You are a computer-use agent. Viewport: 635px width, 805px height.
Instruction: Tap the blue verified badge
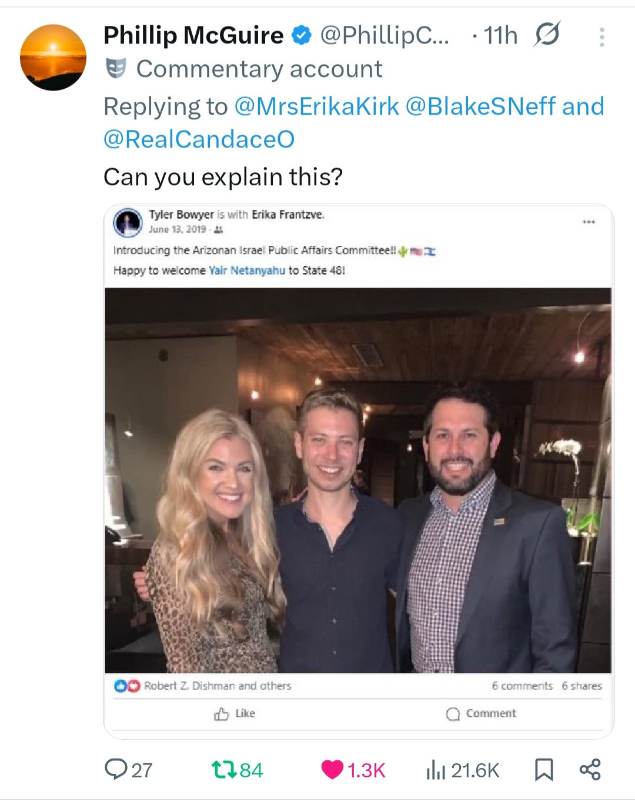[302, 35]
